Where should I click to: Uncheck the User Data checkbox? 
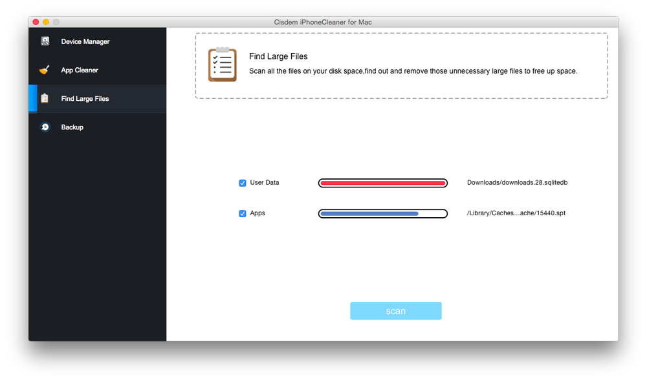(x=243, y=183)
